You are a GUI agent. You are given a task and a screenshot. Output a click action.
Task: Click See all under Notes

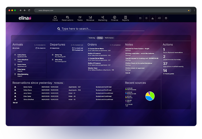128,73
